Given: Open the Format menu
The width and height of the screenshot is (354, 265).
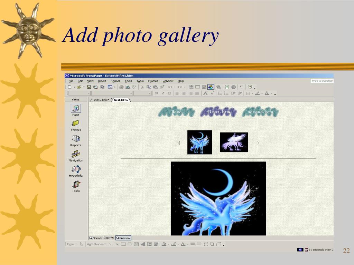Looking at the screenshot, I should [x=115, y=81].
